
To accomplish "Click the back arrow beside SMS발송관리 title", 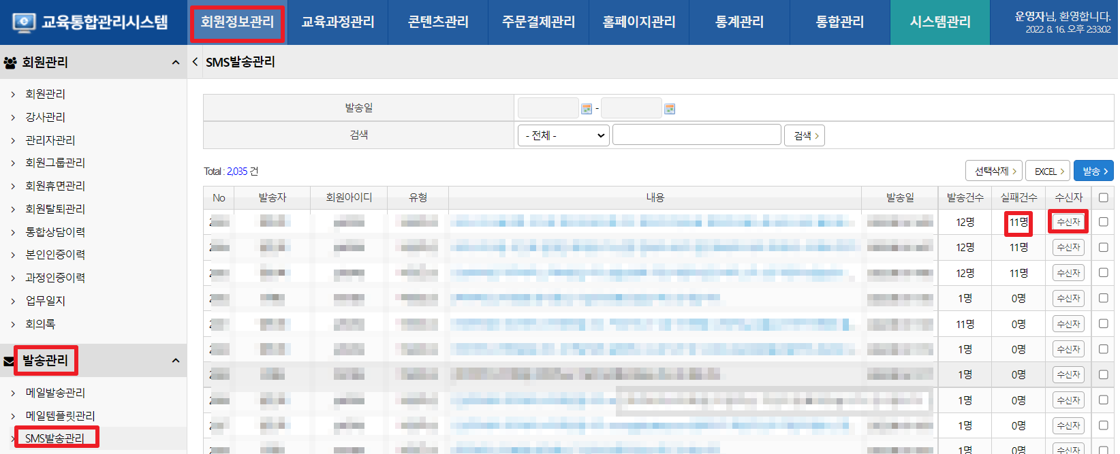I will pyautogui.click(x=196, y=62).
